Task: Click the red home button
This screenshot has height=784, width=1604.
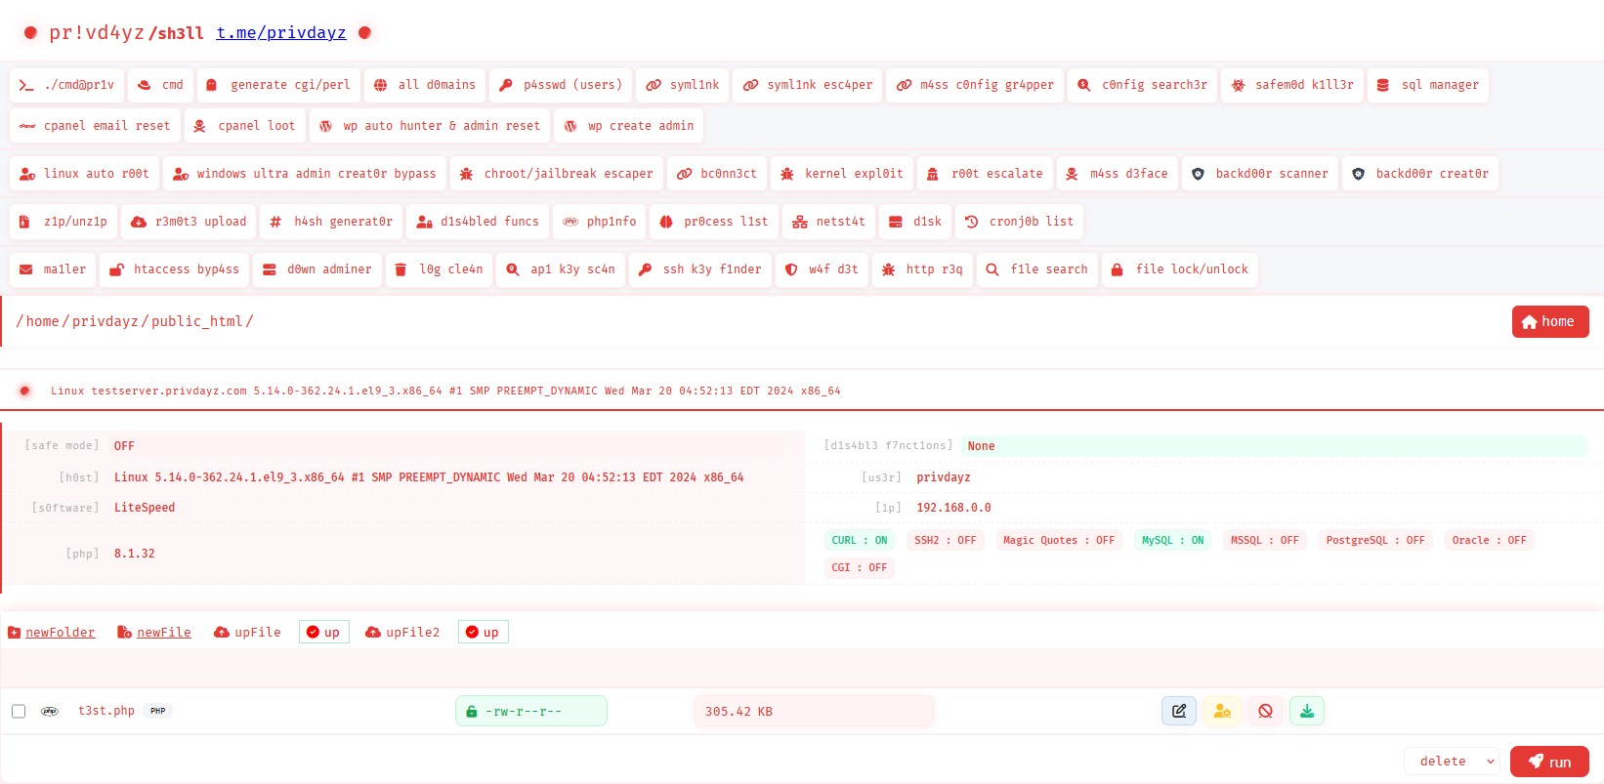Action: click(1550, 321)
